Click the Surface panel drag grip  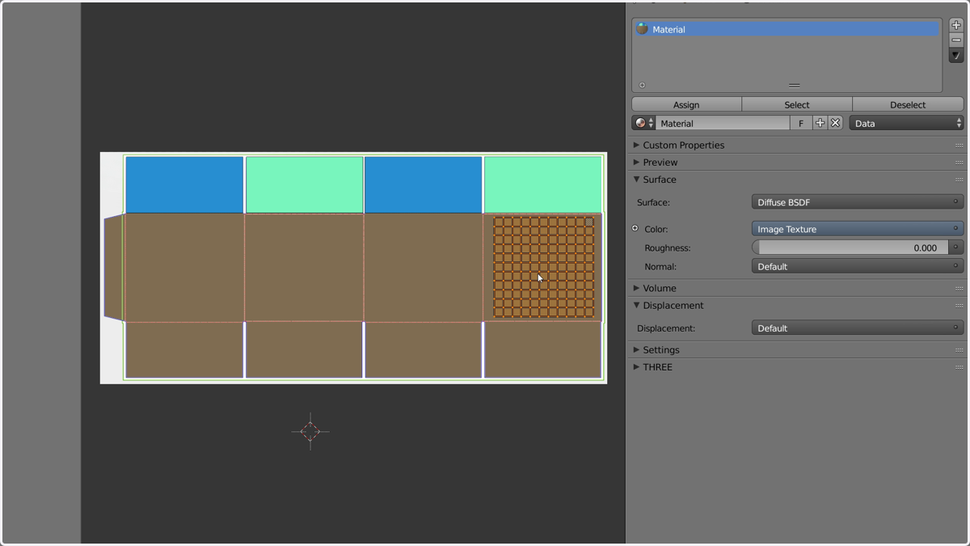click(x=959, y=180)
